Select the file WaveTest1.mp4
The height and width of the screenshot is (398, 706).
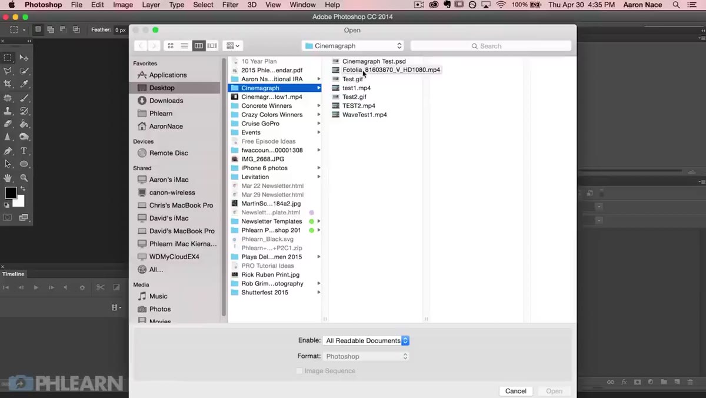tap(364, 115)
